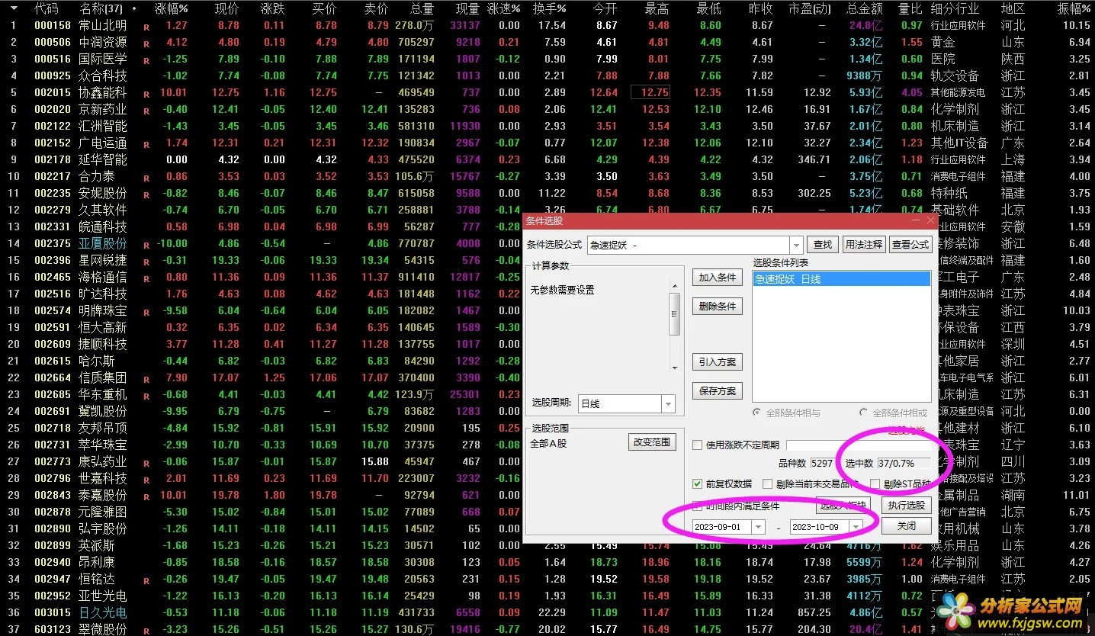Click 计算参数 scrollbar down arrow
The height and width of the screenshot is (636, 1095).
(674, 368)
